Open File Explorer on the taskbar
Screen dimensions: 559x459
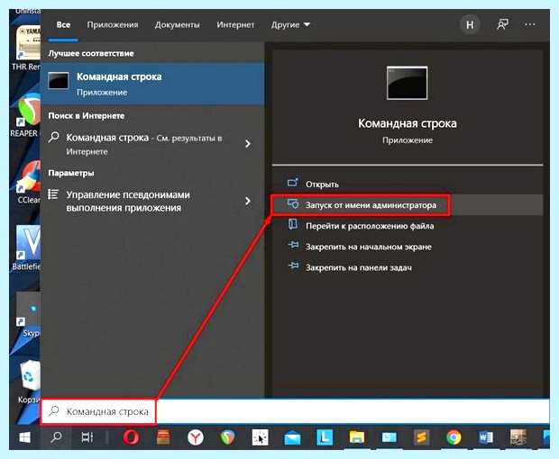(357, 437)
